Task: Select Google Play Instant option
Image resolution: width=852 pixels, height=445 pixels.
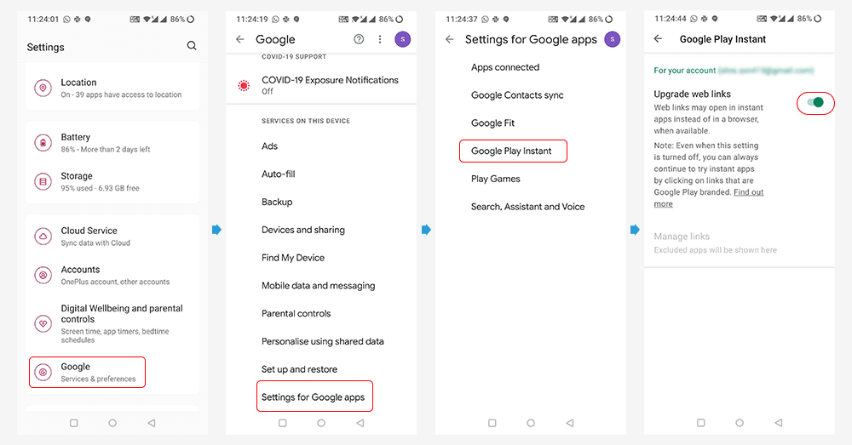Action: [x=513, y=151]
